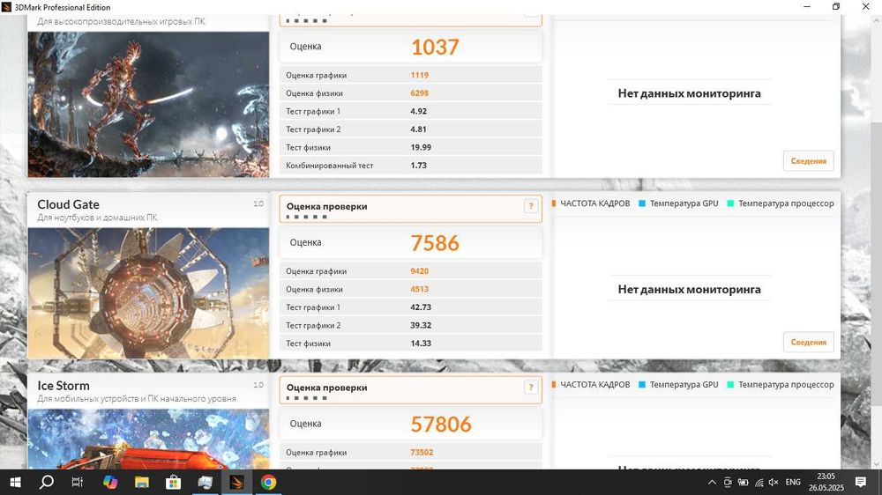Viewport: 882px width, 495px height.
Task: Open the Cloud Gate score help question mark
Action: [530, 206]
